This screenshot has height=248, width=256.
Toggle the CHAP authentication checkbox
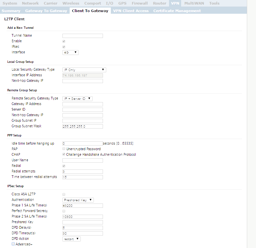(x=64, y=154)
